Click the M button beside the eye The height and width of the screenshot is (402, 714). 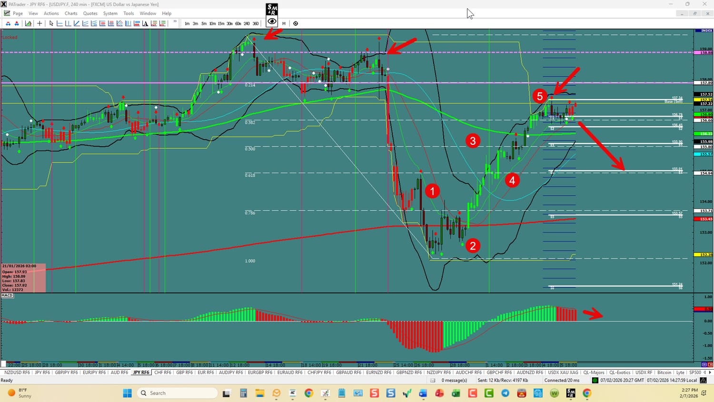point(284,23)
